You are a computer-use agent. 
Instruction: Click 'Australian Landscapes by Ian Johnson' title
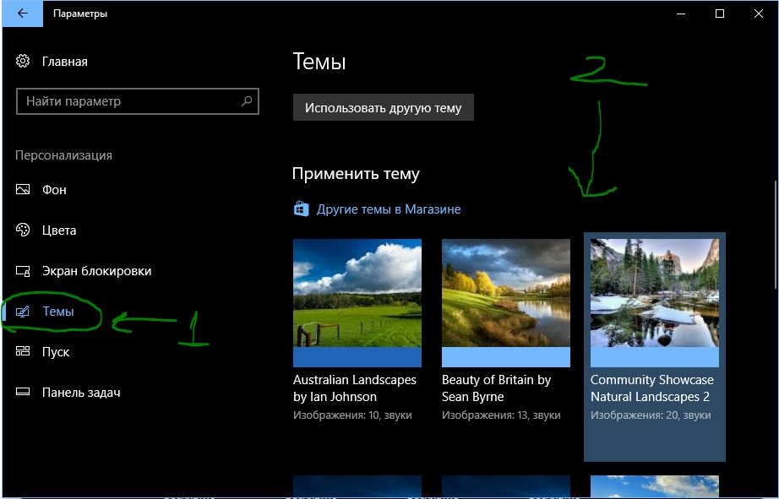click(x=355, y=388)
